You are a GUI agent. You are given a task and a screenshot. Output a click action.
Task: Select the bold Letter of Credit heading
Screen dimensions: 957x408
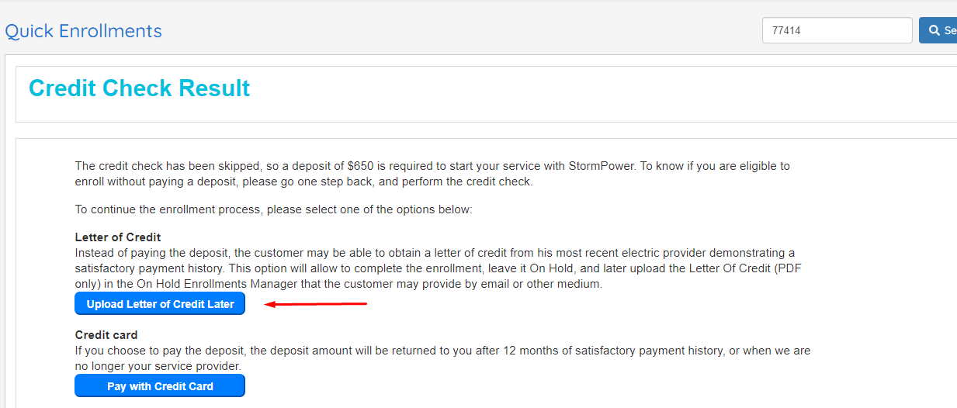point(118,237)
